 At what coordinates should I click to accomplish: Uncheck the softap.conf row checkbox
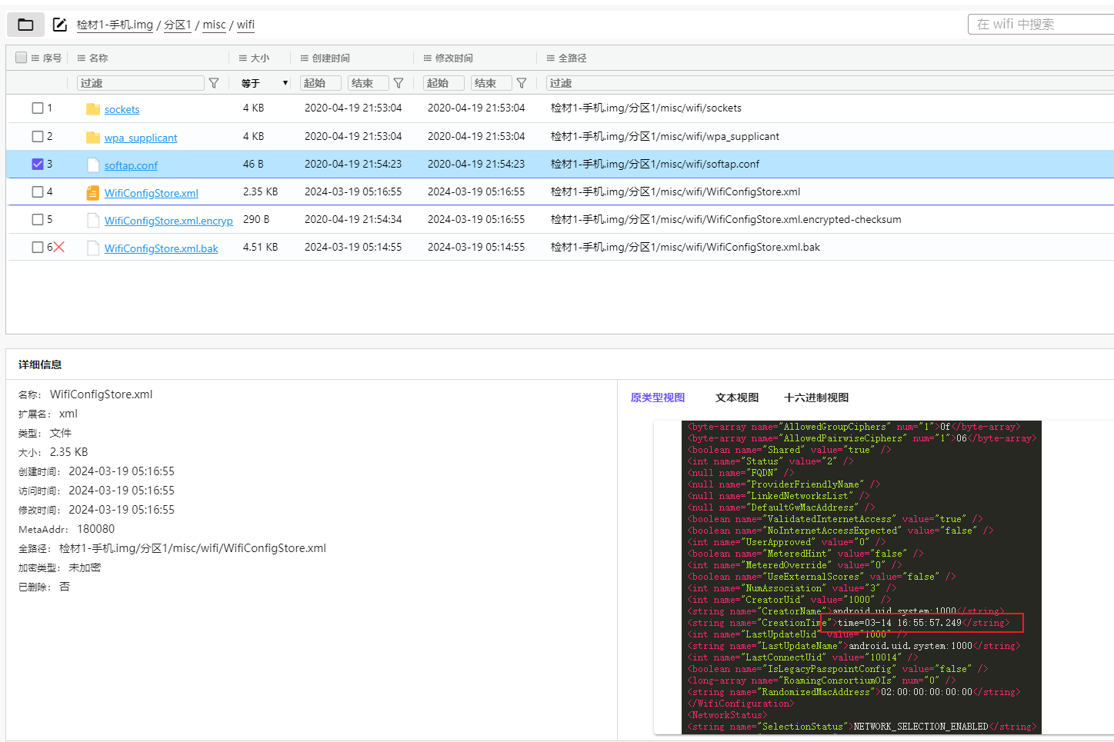[x=38, y=164]
